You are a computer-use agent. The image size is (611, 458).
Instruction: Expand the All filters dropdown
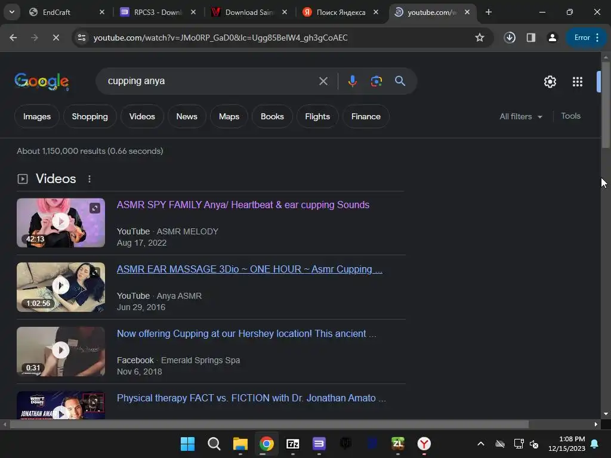(x=521, y=116)
